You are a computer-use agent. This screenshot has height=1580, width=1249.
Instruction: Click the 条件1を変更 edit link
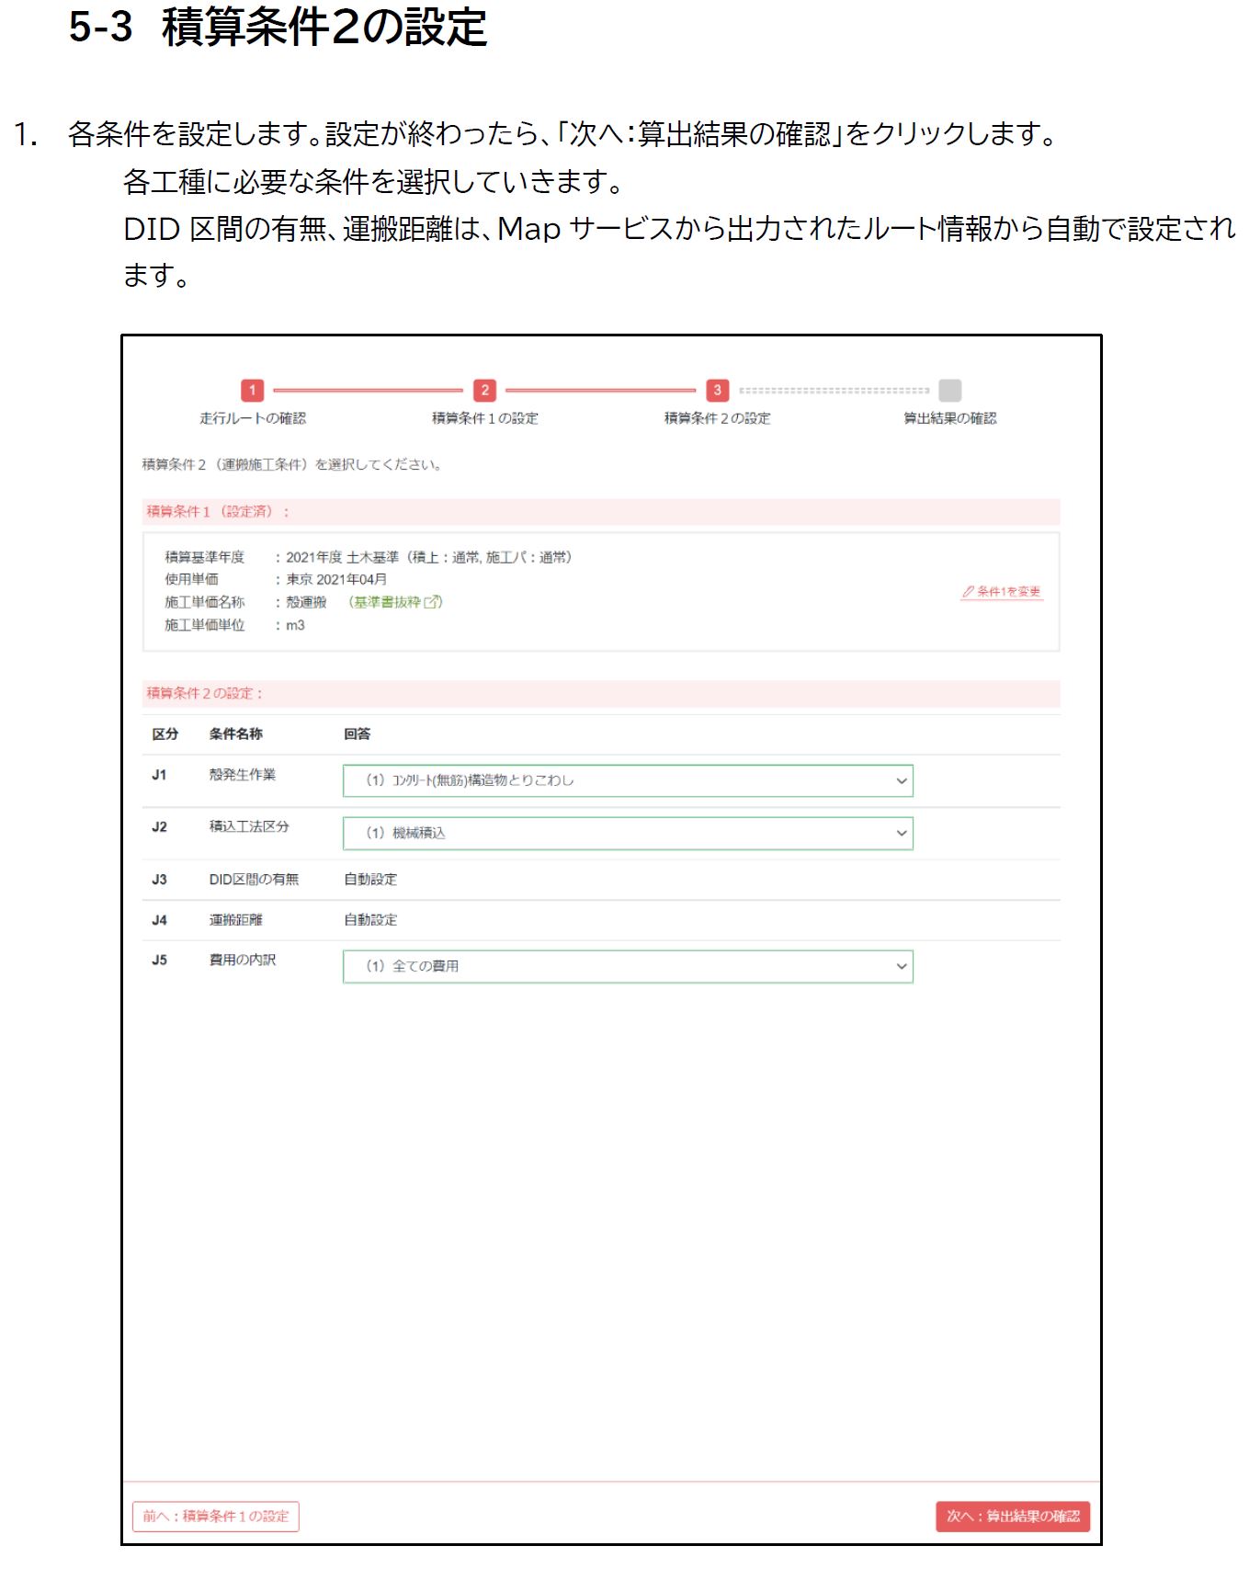[x=1002, y=592]
